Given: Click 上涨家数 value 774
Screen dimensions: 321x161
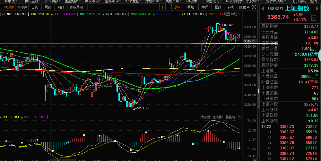Looking at the screenshot, I should click(x=315, y=88).
